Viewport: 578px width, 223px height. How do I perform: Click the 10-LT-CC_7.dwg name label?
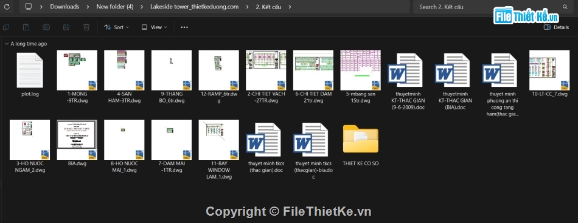549,94
